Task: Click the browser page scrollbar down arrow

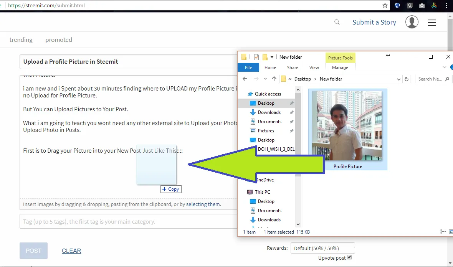Action: coord(450,263)
